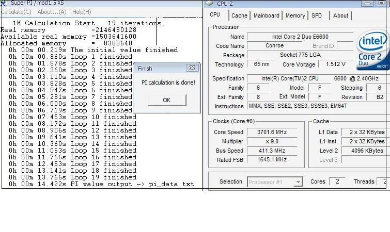The height and width of the screenshot is (232, 390).
Task: Click 'PI calculation is done!' message text
Action: (x=168, y=82)
